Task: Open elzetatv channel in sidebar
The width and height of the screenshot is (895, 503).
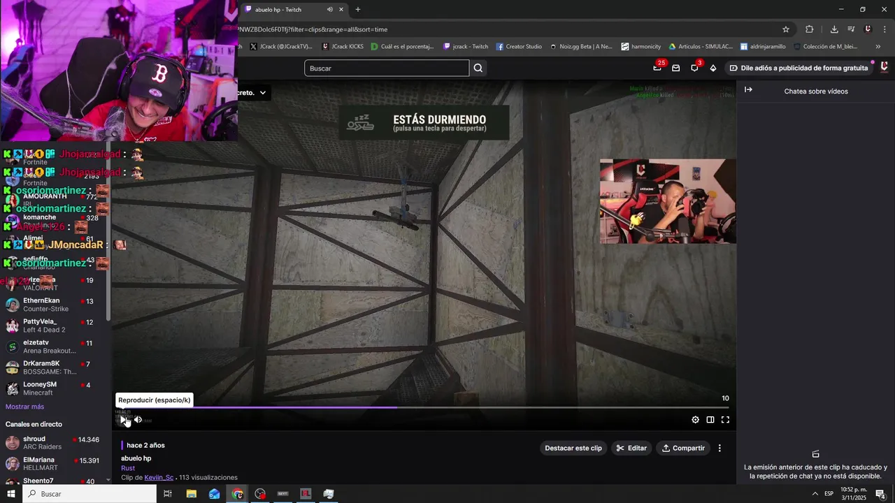Action: [x=53, y=347]
